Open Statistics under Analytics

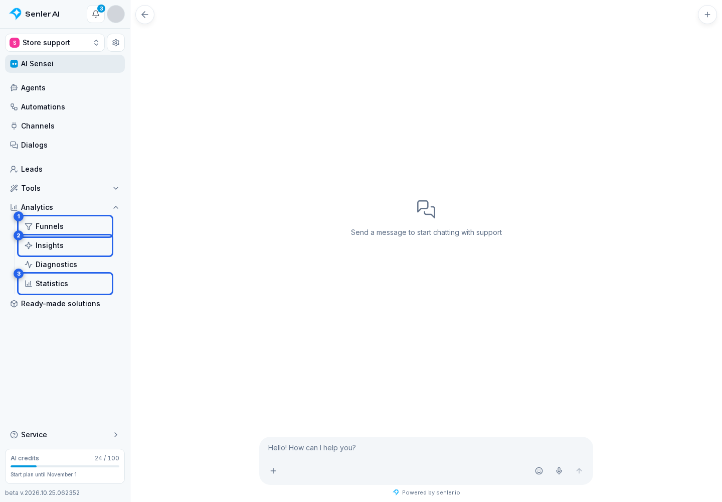point(65,284)
